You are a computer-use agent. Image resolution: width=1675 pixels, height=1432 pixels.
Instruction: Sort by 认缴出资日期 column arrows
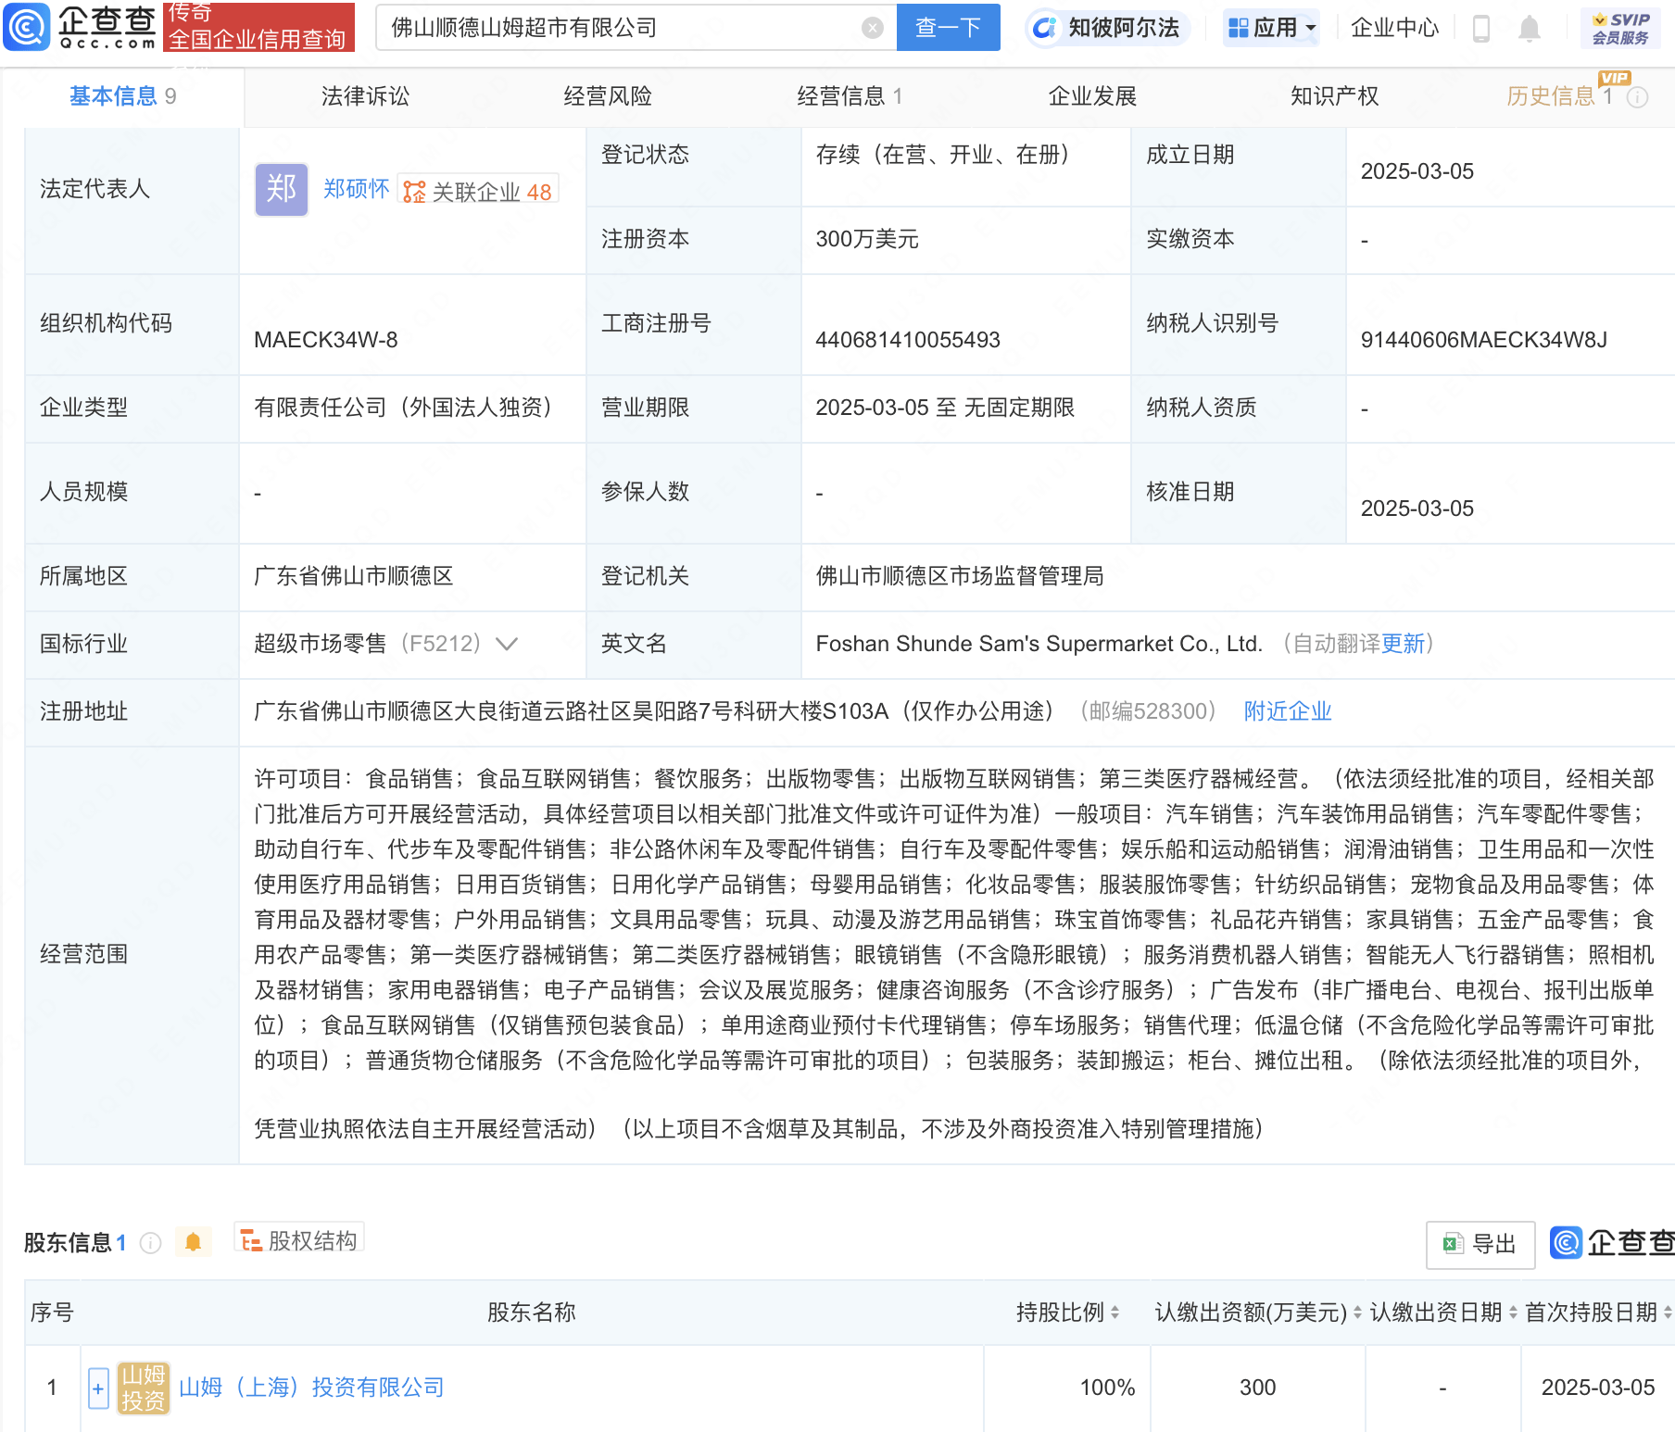(1513, 1313)
